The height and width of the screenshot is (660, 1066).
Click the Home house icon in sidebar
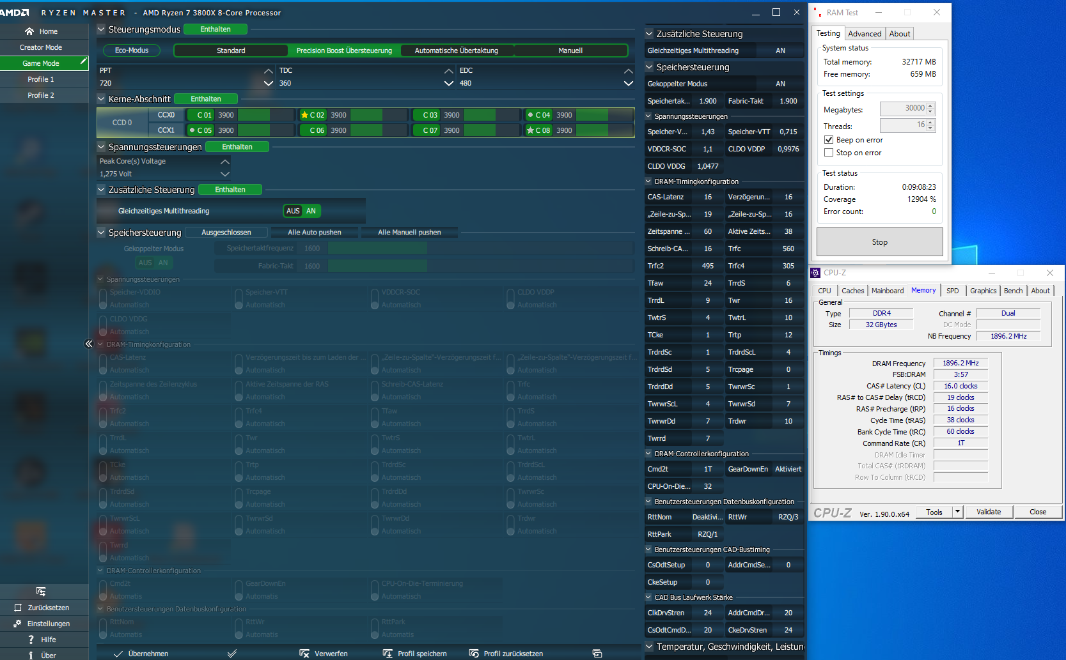(29, 31)
